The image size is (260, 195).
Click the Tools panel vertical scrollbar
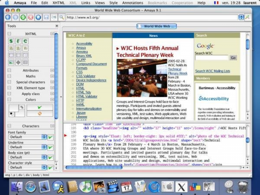click(56, 76)
